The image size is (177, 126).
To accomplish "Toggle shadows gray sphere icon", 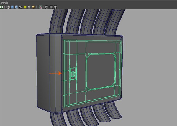I will pyautogui.click(x=29, y=7).
